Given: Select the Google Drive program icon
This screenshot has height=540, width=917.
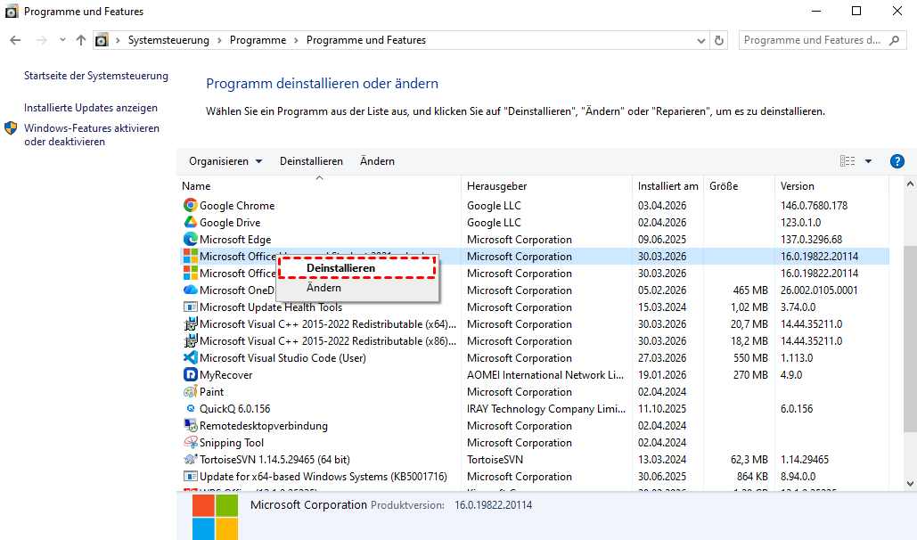Looking at the screenshot, I should tap(190, 223).
